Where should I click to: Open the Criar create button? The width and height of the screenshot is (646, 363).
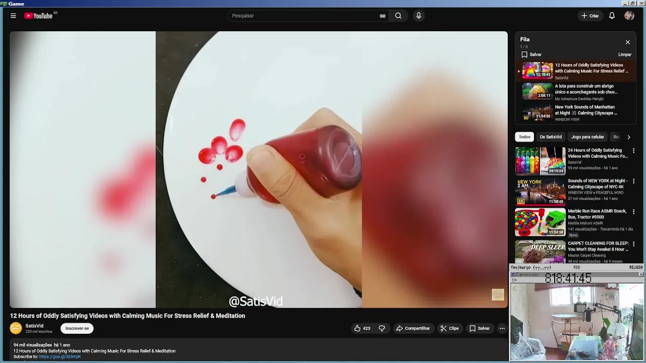tap(590, 16)
